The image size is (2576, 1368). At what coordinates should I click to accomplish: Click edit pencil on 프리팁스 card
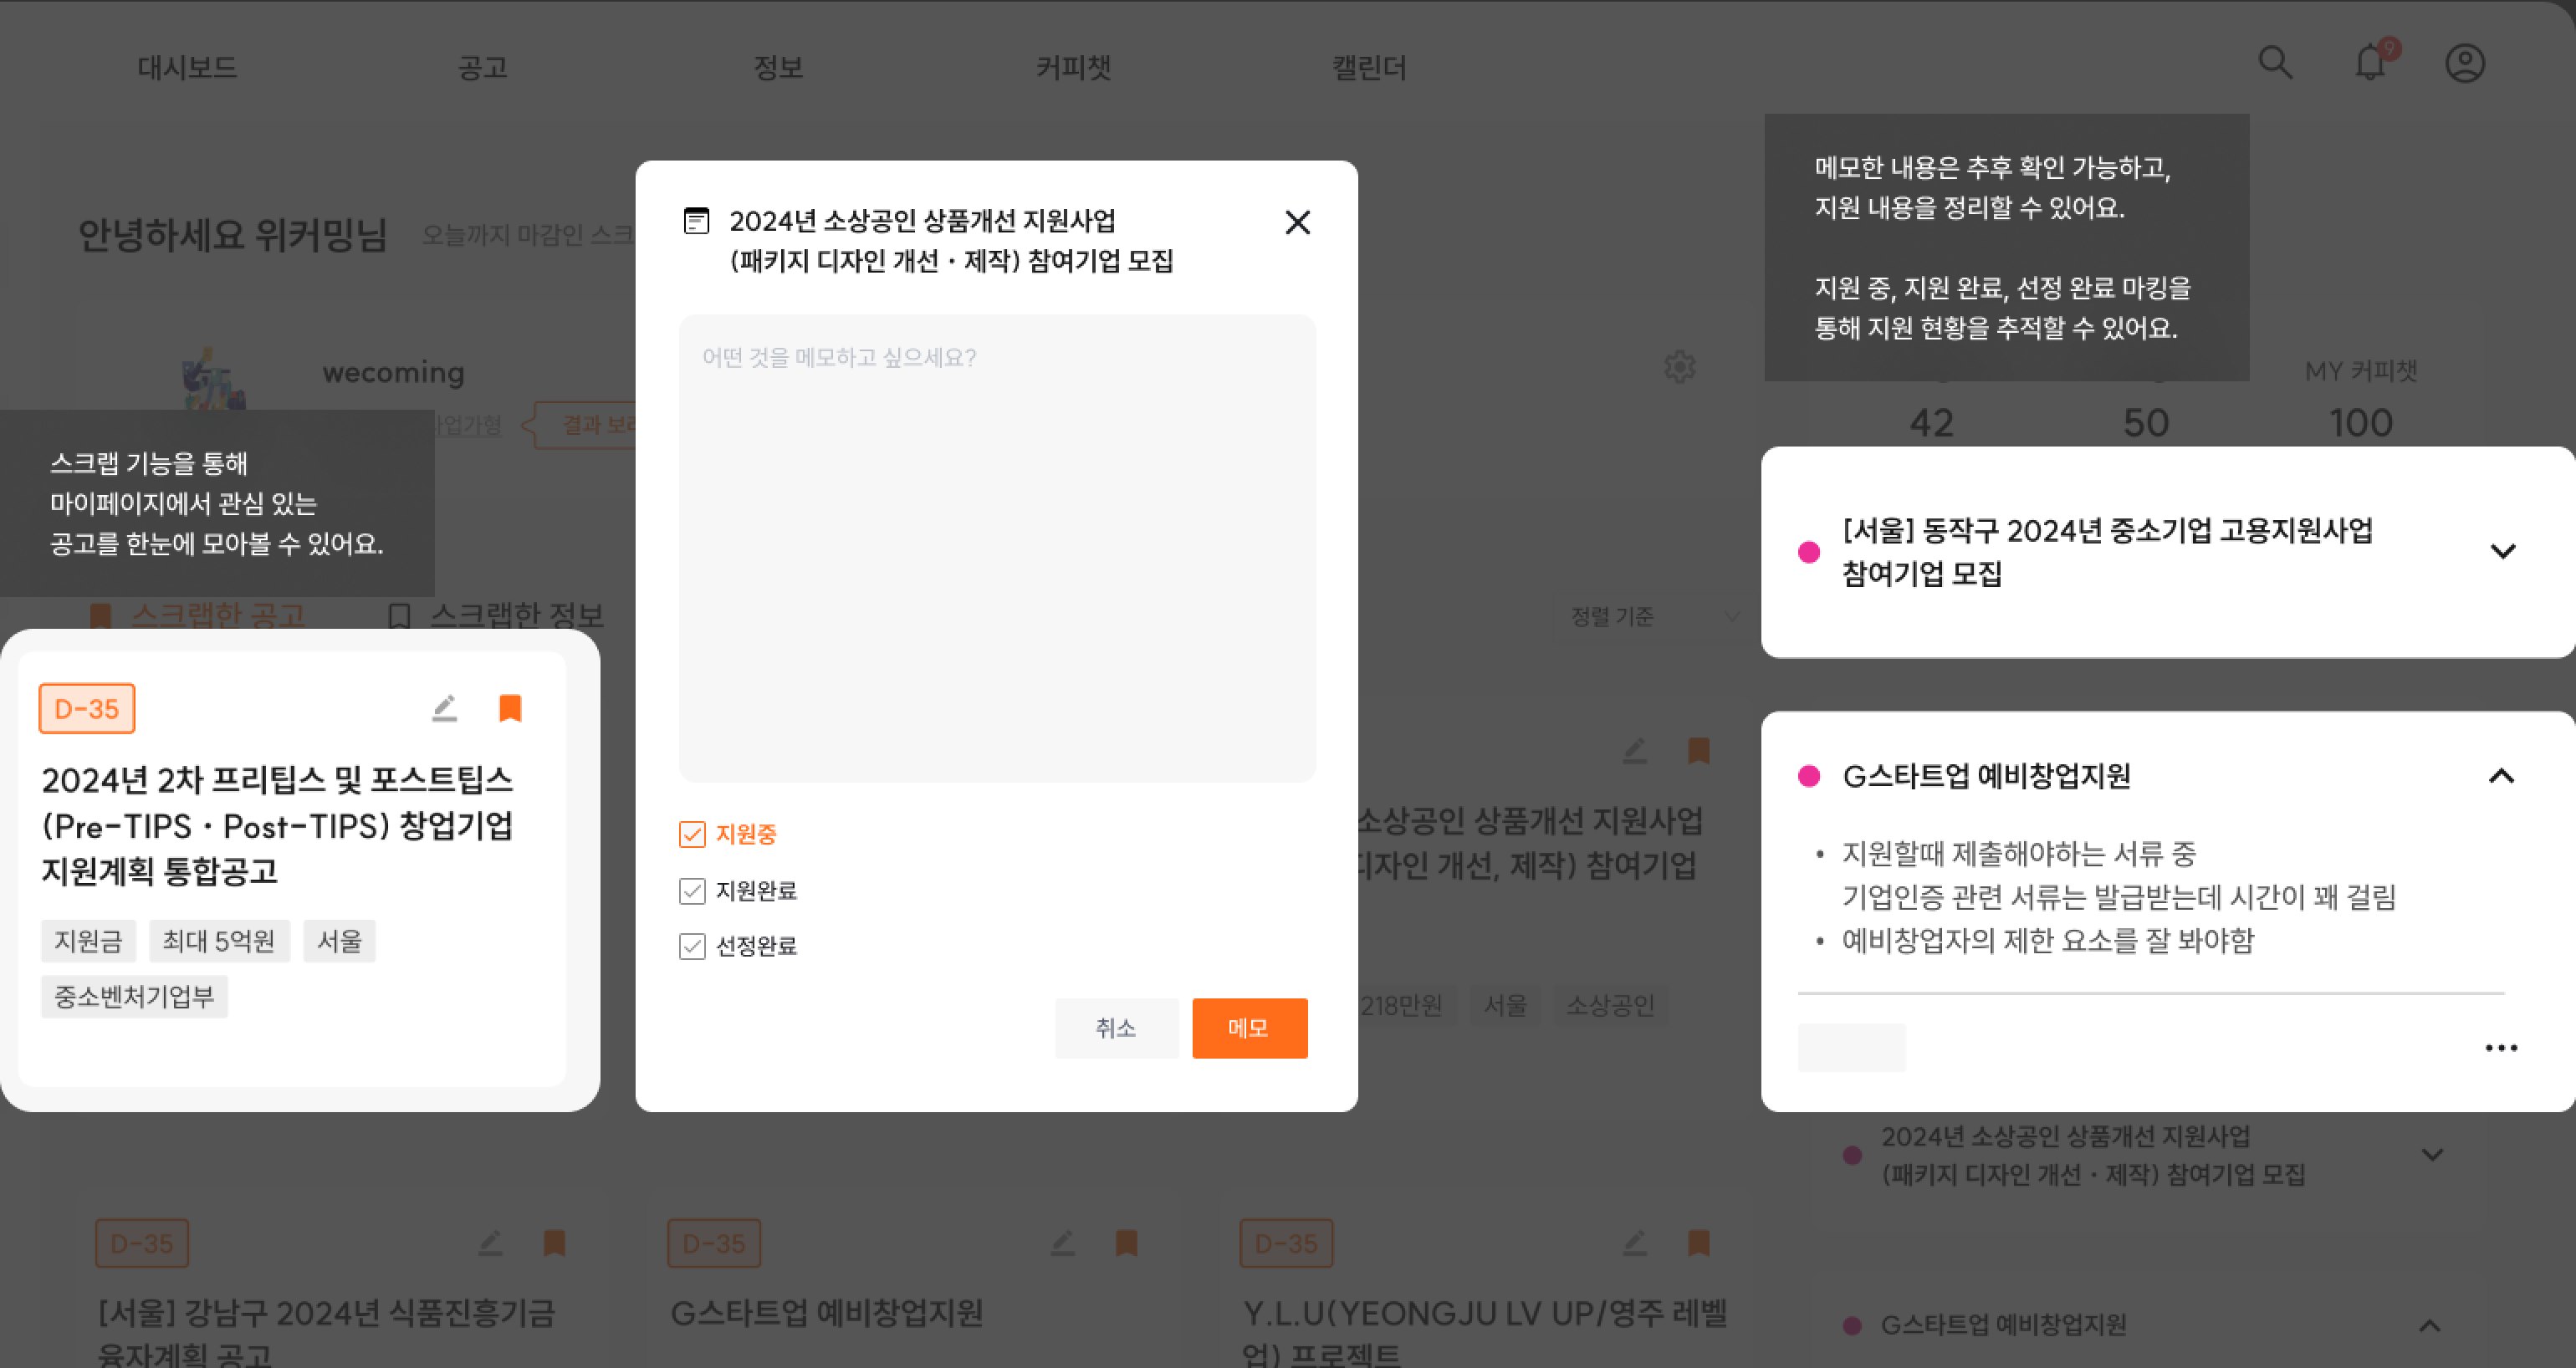tap(445, 708)
